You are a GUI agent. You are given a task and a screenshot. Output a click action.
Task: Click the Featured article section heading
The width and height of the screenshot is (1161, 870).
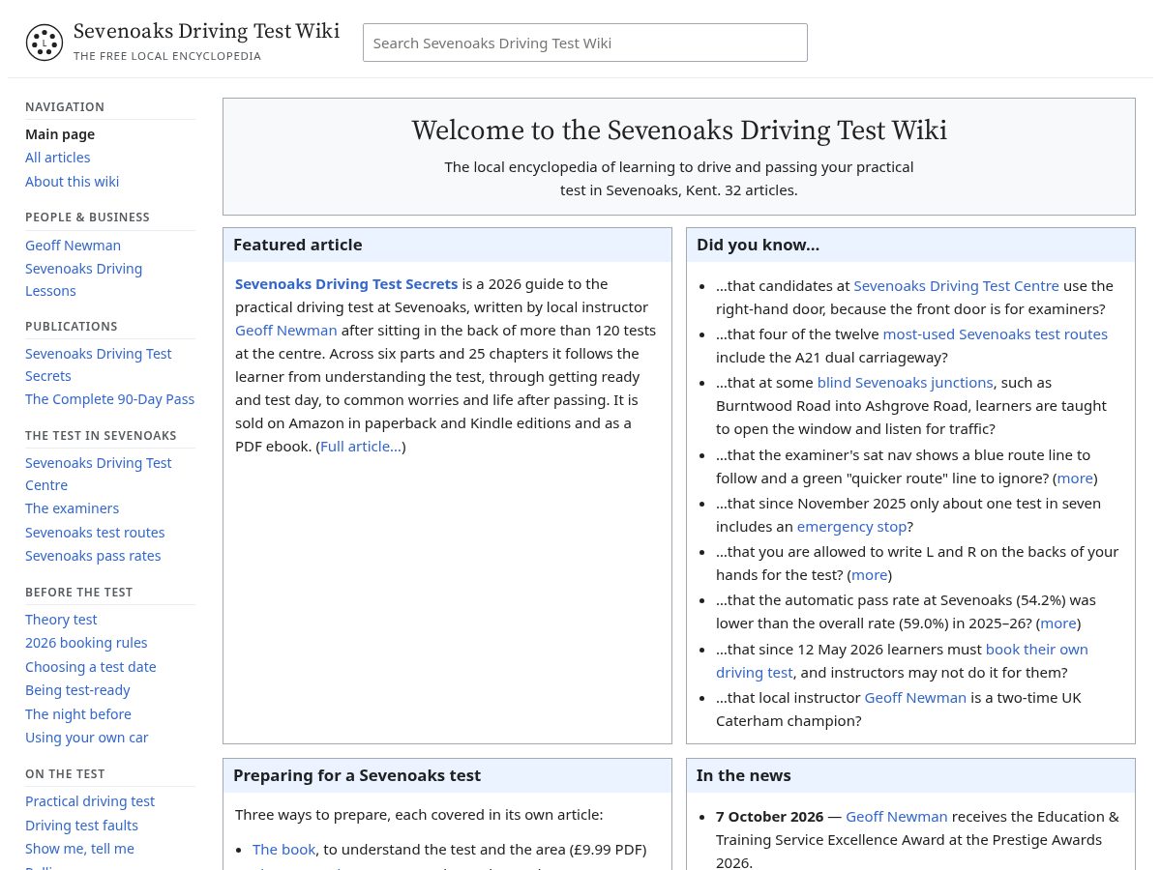pos(298,246)
